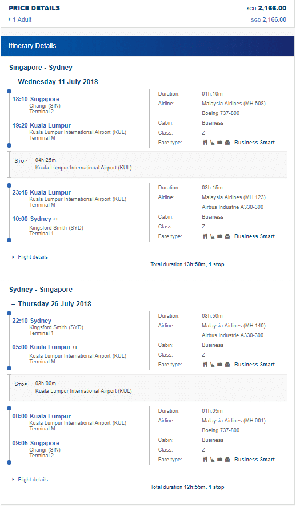Open Business Smart fare link for MH 601
The height and width of the screenshot is (506, 296).
click(x=254, y=459)
